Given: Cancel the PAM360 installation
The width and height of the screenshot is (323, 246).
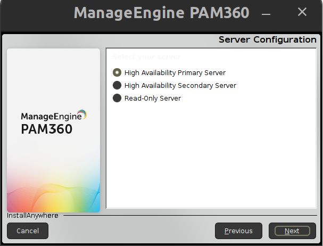Looking at the screenshot, I should coord(28,231).
